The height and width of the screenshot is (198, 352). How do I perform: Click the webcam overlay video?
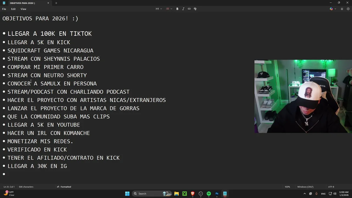(x=303, y=96)
